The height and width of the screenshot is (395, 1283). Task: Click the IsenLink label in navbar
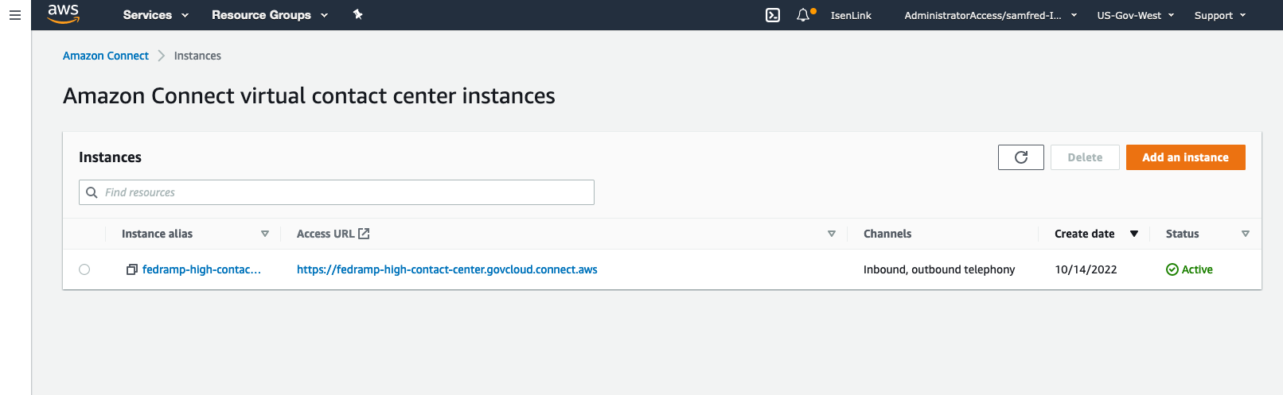[851, 15]
